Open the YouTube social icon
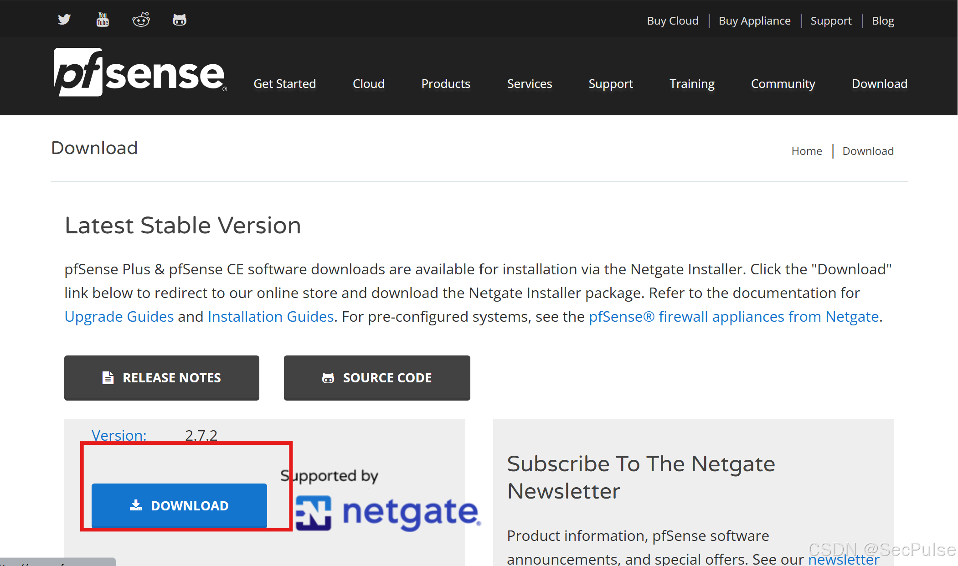The width and height of the screenshot is (958, 566). point(103,20)
